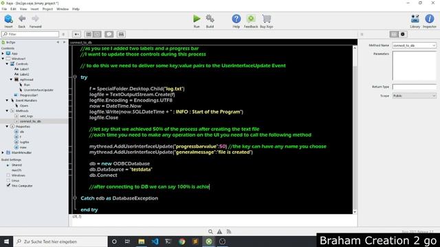The height and width of the screenshot is (247, 440).
Task: Collapse the Event Handlers group
Action: 7,100
